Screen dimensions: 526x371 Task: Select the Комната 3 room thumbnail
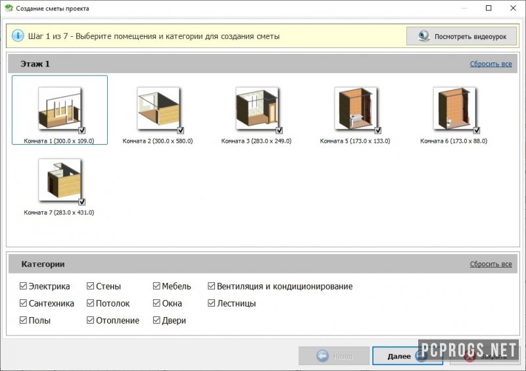[x=257, y=108]
